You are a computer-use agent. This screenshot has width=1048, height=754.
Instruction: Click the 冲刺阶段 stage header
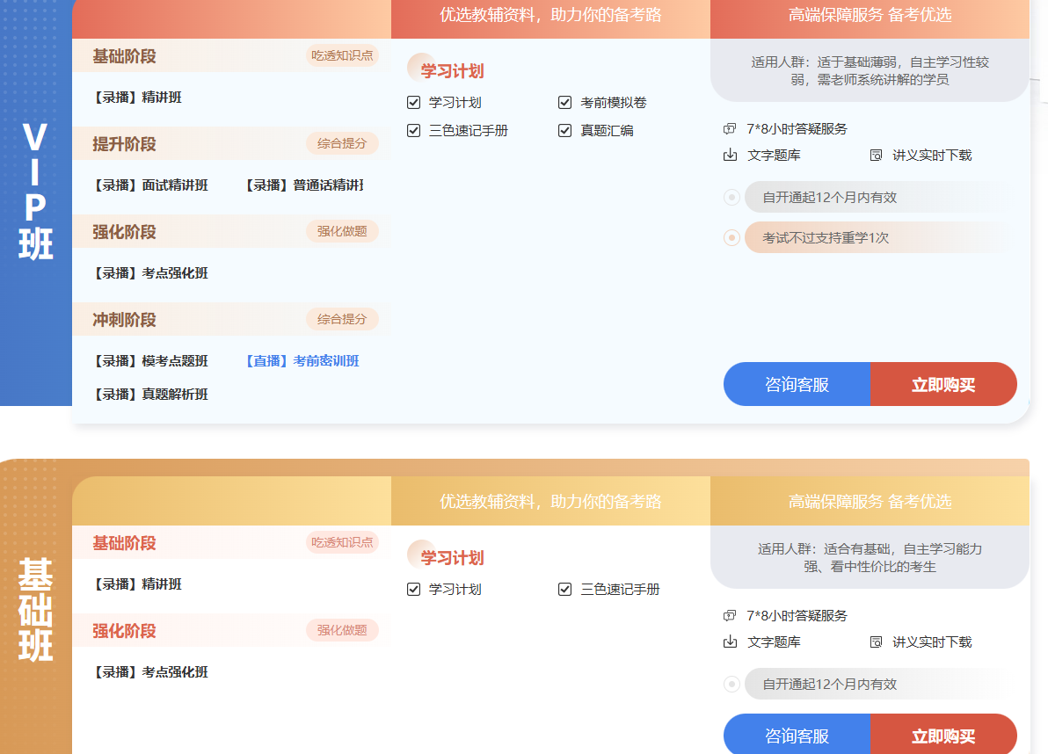coord(124,320)
